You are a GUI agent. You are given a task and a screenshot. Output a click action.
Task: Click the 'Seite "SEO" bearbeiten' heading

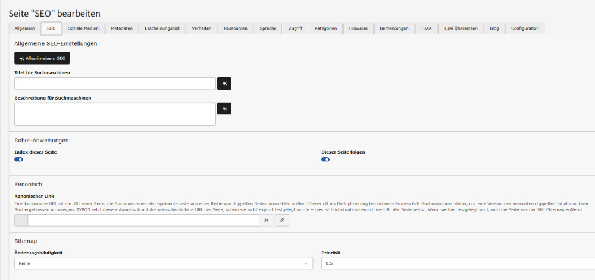click(x=54, y=14)
